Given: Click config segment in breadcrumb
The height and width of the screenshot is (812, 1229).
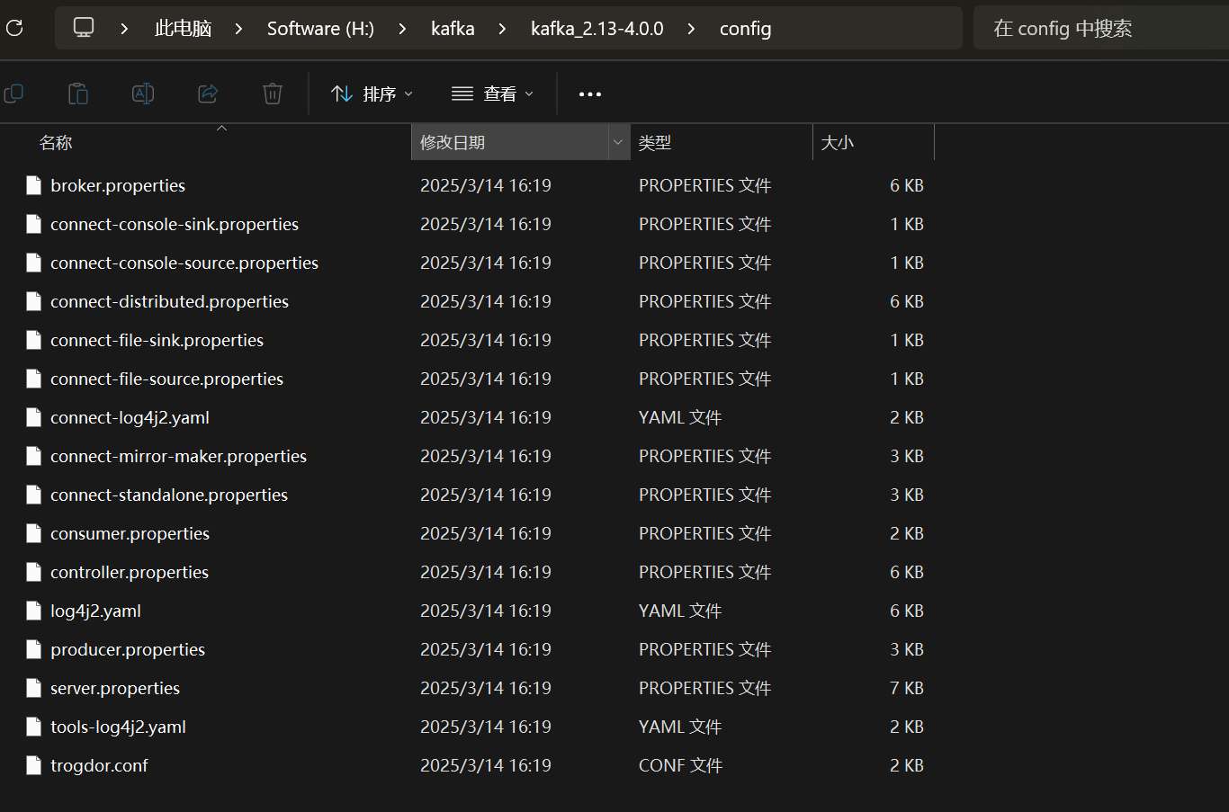Looking at the screenshot, I should pos(745,29).
